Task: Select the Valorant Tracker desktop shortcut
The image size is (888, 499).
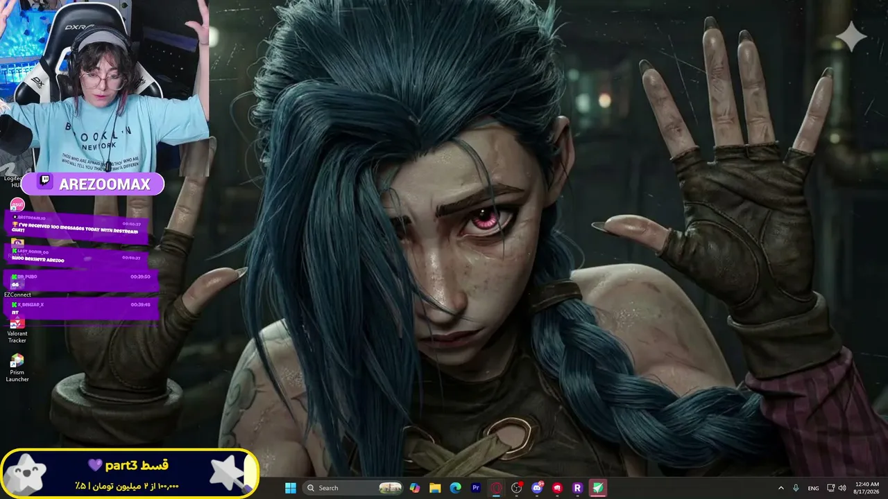Action: [17, 329]
